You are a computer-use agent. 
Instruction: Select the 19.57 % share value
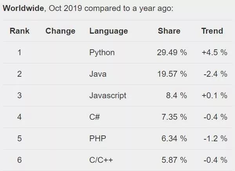pyautogui.click(x=171, y=74)
